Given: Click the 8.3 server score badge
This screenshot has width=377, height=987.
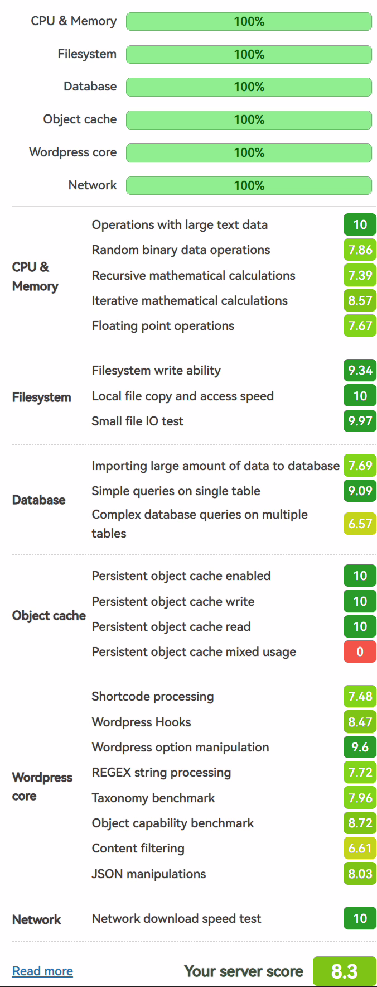Looking at the screenshot, I should pyautogui.click(x=345, y=971).
